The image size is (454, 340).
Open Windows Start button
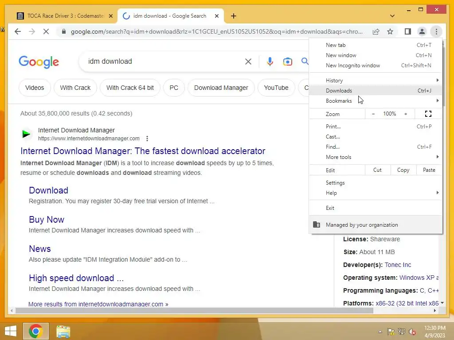coord(11,331)
